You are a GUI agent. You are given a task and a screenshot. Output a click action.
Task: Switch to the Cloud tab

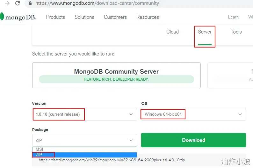click(x=172, y=32)
